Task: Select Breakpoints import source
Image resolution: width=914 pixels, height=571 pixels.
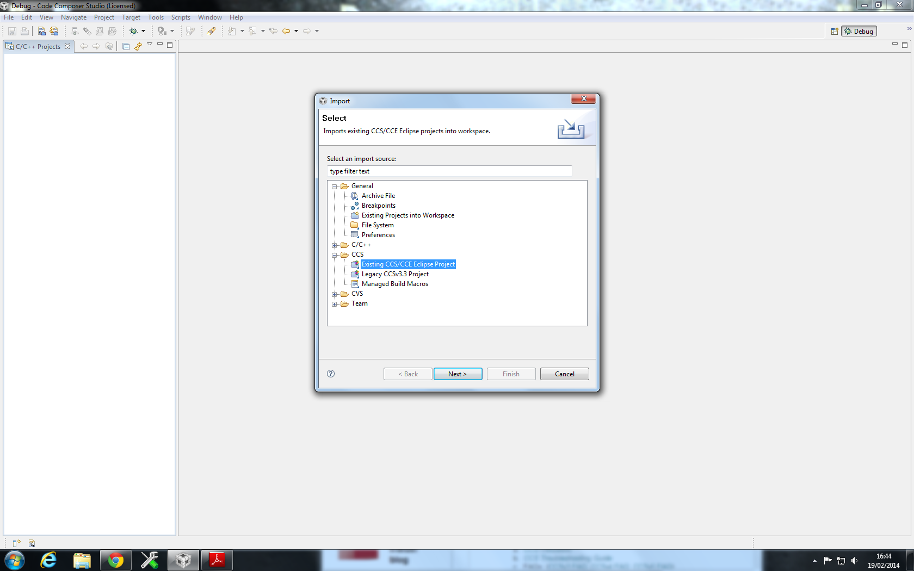Action: (x=379, y=206)
